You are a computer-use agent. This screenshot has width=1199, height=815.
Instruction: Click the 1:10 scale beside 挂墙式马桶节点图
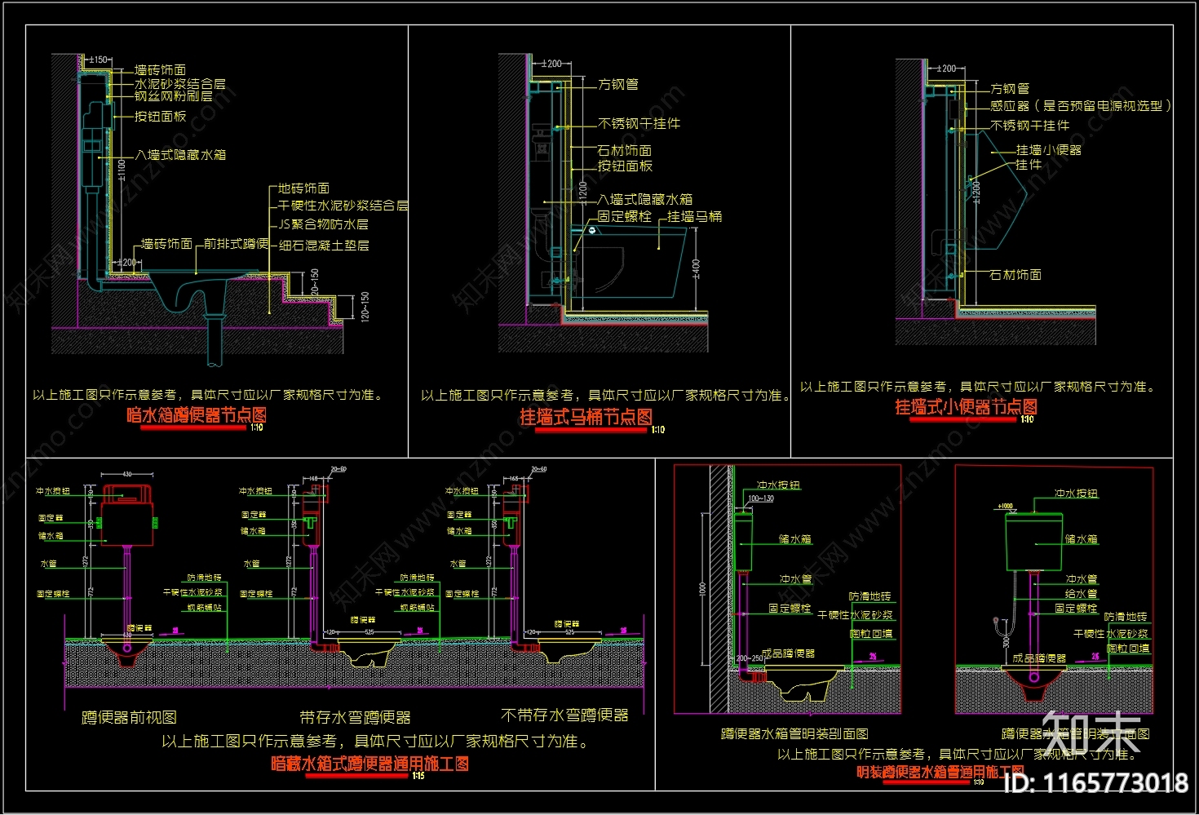pyautogui.click(x=658, y=429)
